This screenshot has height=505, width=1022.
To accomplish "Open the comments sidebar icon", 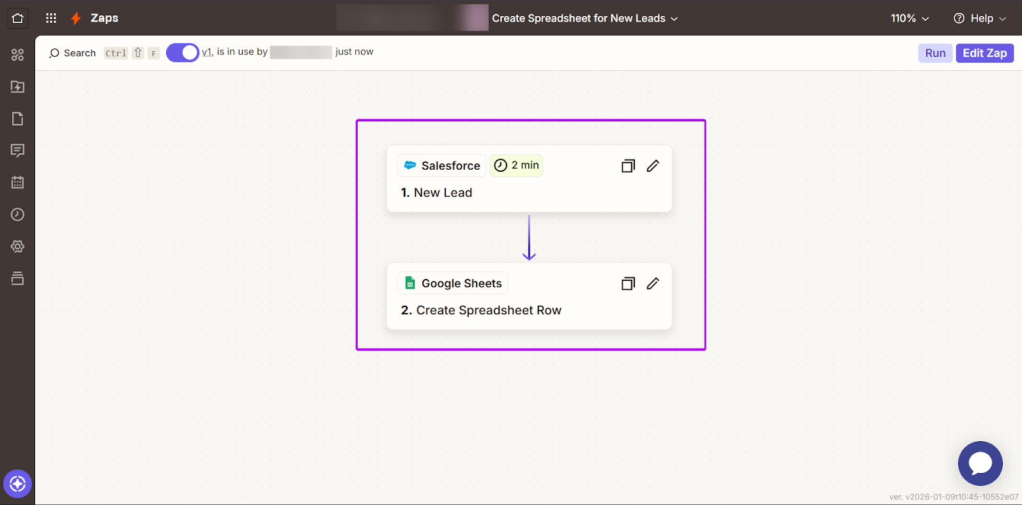I will 18,151.
